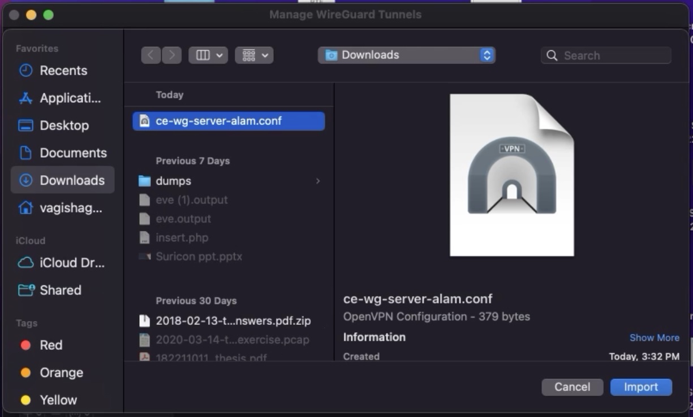Expand the dumps folder chevron
Viewport: 693px width, 417px height.
(x=318, y=181)
